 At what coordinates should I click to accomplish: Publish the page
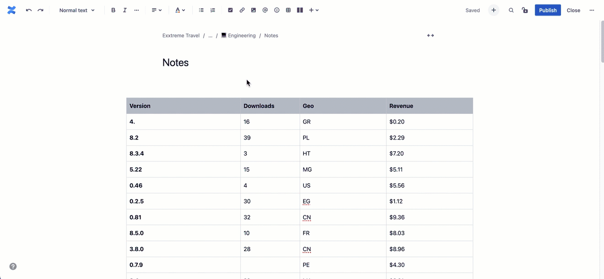click(548, 10)
